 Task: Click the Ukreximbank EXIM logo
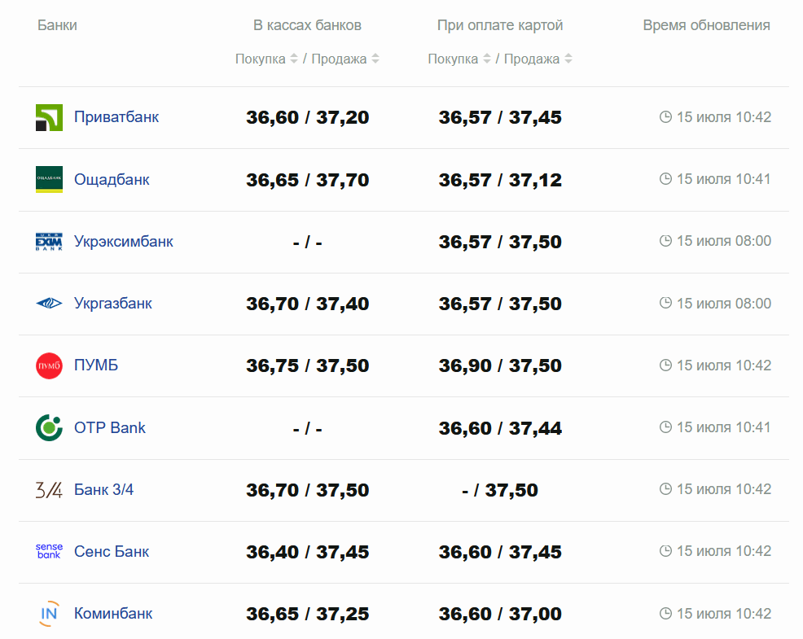pos(49,242)
